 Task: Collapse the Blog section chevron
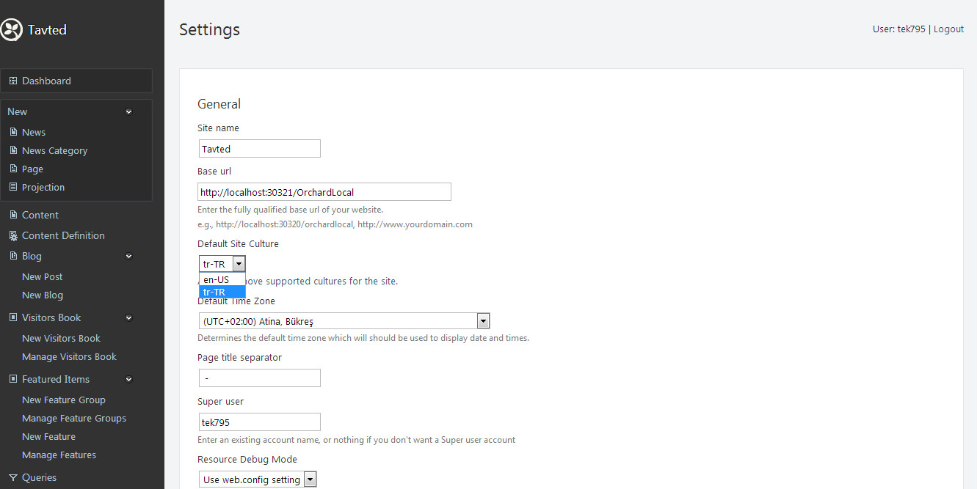[128, 257]
